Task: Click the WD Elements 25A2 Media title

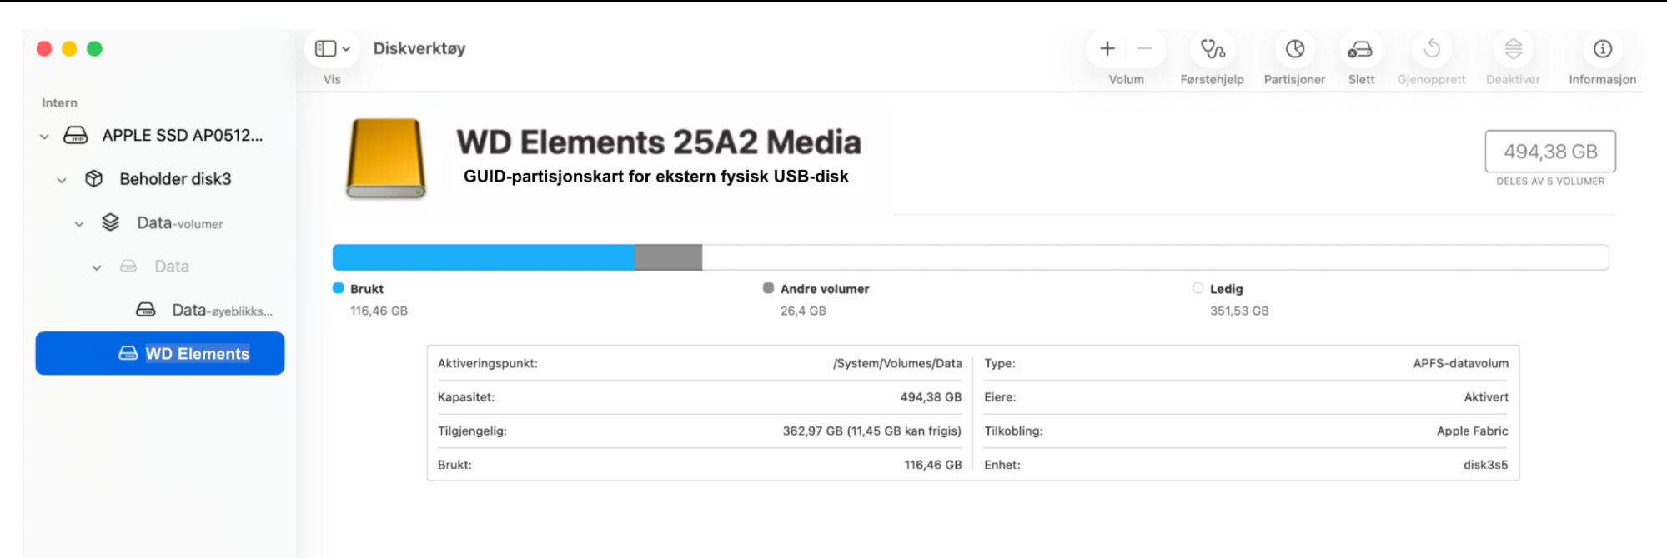Action: [659, 142]
